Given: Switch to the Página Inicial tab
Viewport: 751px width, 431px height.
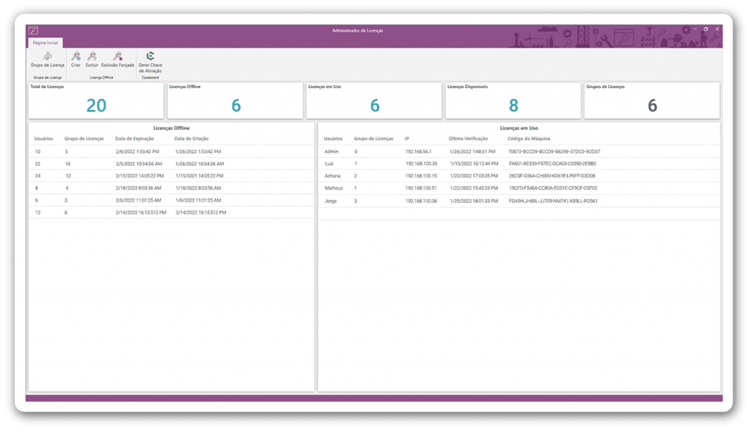Looking at the screenshot, I should point(45,43).
